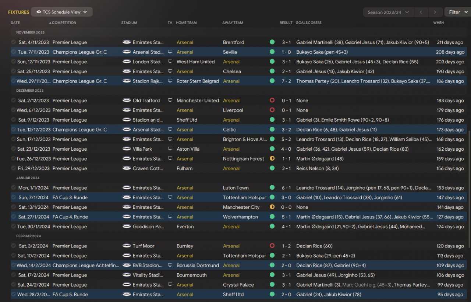This screenshot has height=302, width=471.
Task: Click the red loss indicator on the Liverpool match
Action: [x=272, y=110]
